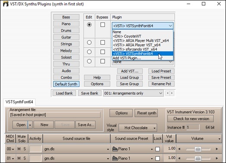
Task: Open sound source preset dropdown for channel 01
Action: pyautogui.click(x=152, y=159)
